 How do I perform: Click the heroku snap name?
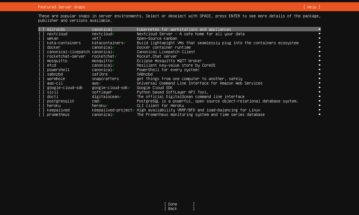(x=54, y=106)
